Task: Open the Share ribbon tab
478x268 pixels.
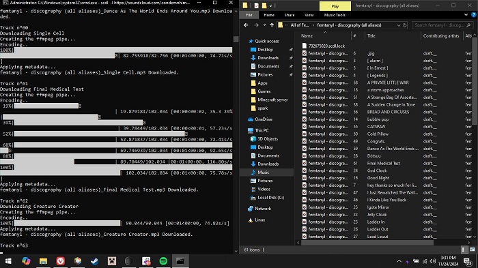Action: (290, 15)
